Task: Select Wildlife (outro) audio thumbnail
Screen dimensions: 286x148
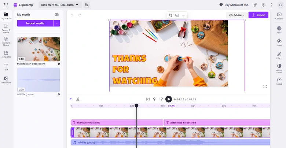Action: coord(38,79)
